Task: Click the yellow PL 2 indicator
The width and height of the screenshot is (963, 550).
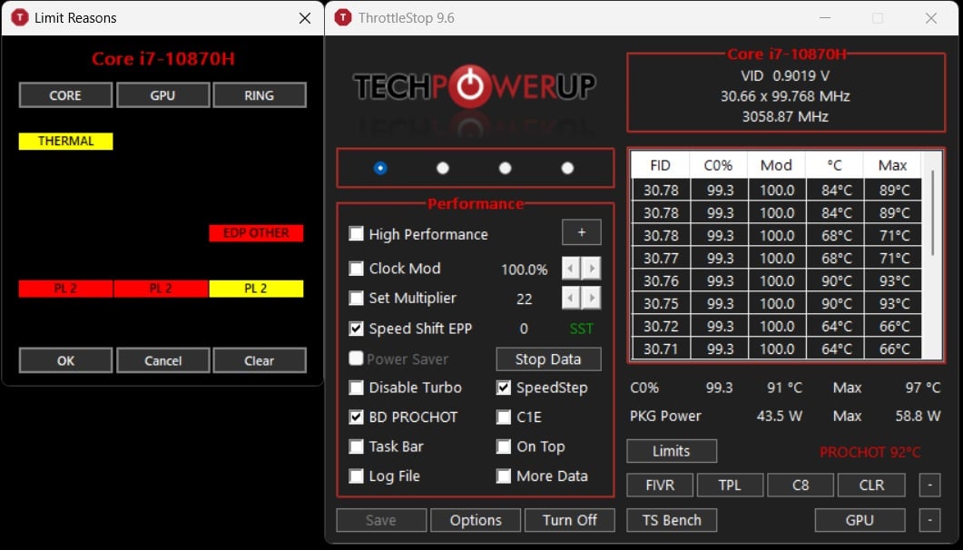Action: click(x=256, y=289)
